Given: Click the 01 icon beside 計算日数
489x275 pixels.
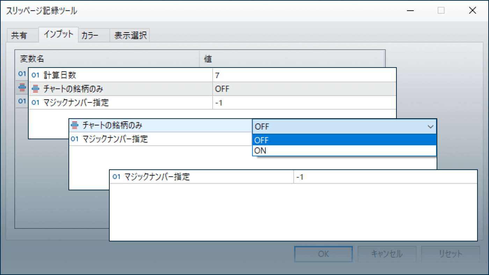Looking at the screenshot, I should coord(36,75).
